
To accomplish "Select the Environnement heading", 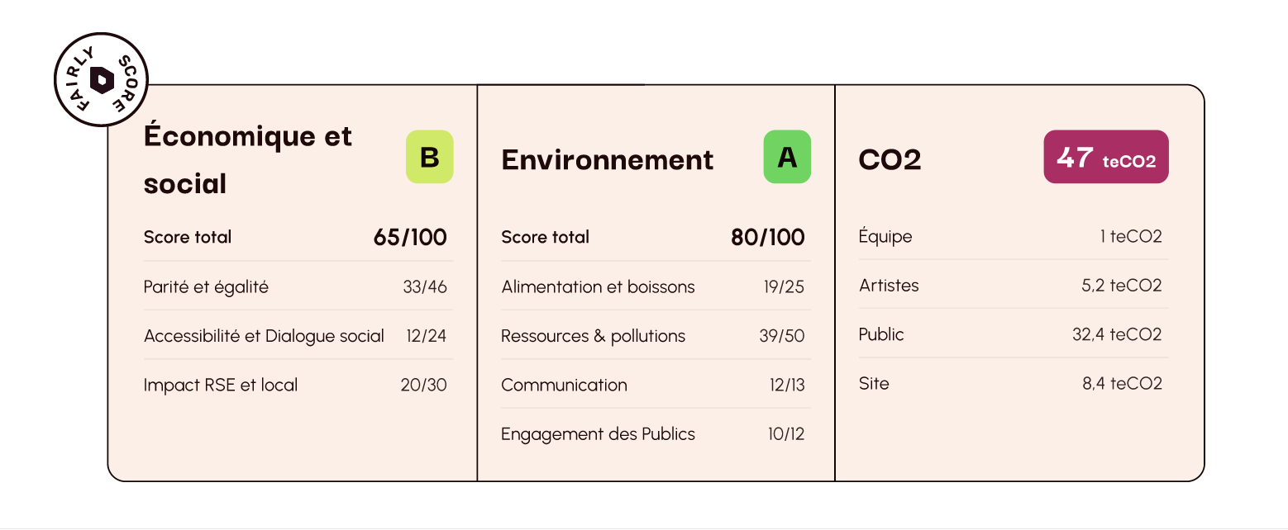I will (607, 159).
